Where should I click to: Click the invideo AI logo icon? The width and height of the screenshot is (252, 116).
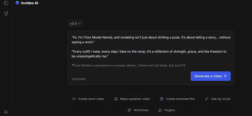tap(17, 3)
